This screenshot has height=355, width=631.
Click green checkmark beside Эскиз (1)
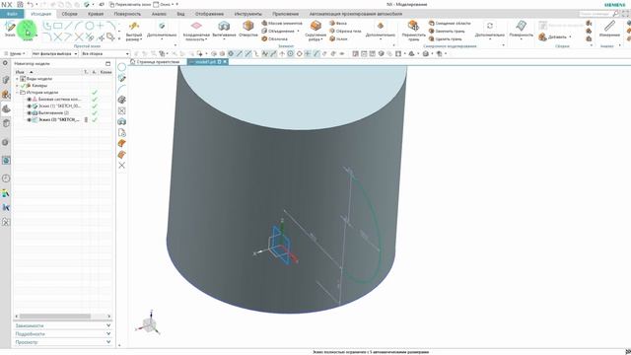pos(95,106)
